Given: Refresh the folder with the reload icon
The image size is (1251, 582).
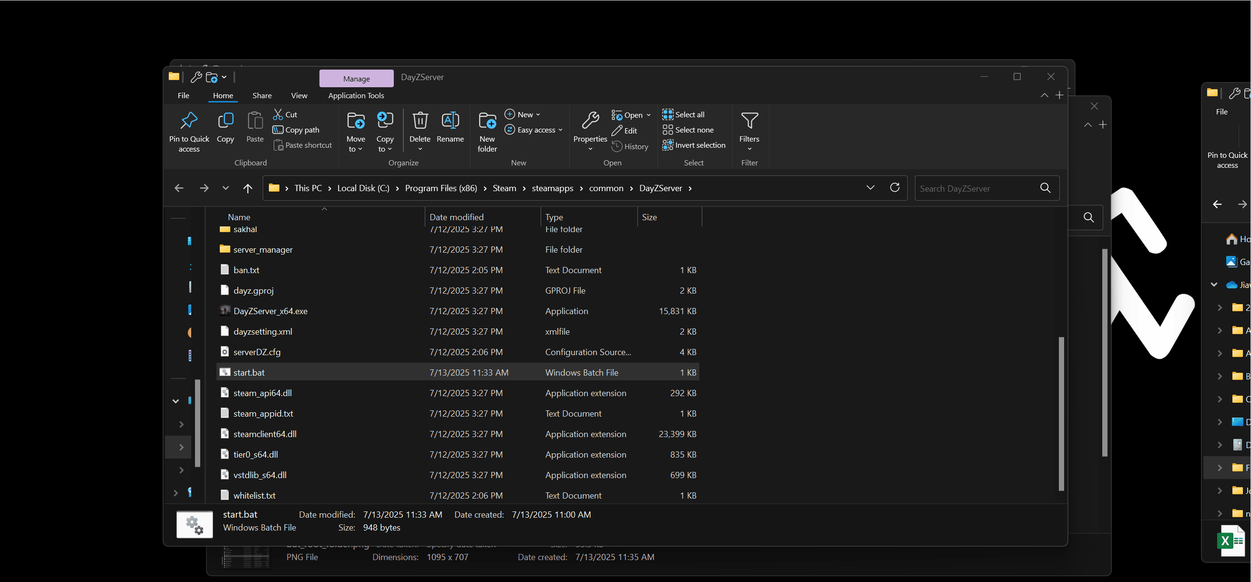Looking at the screenshot, I should (894, 188).
